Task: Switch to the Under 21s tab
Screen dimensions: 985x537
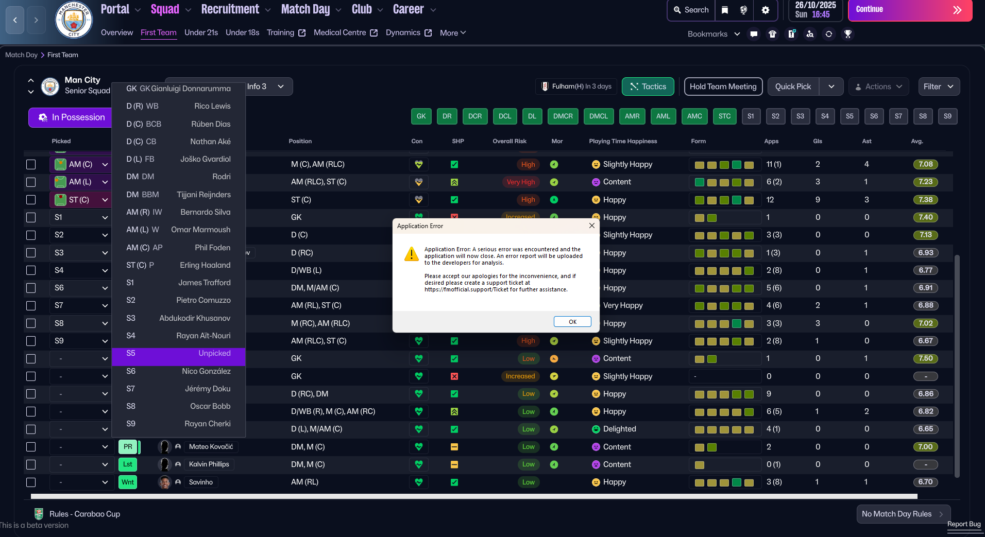Action: coord(201,32)
